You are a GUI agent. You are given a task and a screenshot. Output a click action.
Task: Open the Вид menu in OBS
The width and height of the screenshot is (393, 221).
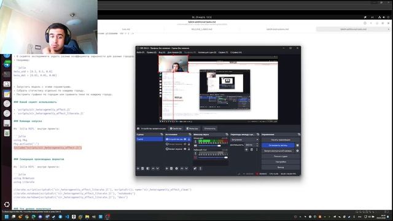tap(162, 52)
